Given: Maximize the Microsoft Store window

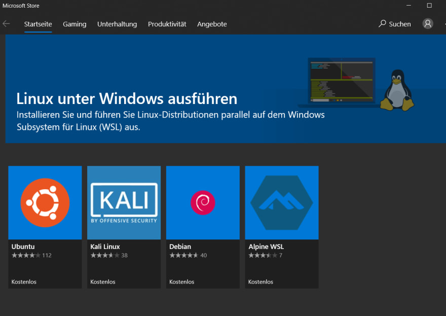Looking at the screenshot, I should (x=429, y=6).
